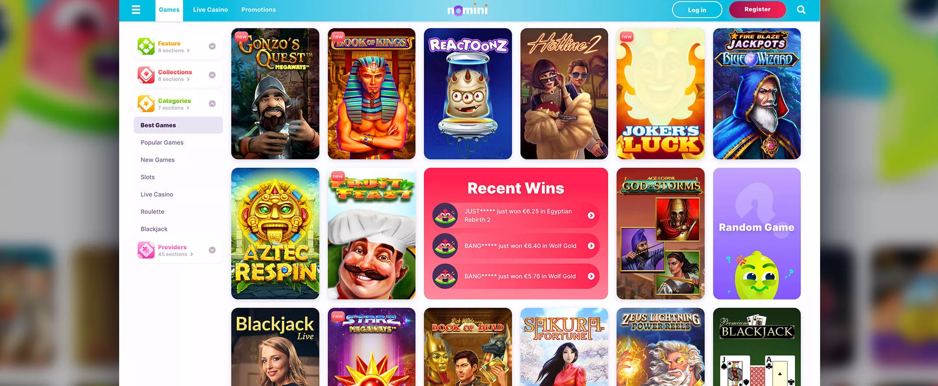The height and width of the screenshot is (386, 938).
Task: Expand the Feature sections chevron
Action: [212, 46]
